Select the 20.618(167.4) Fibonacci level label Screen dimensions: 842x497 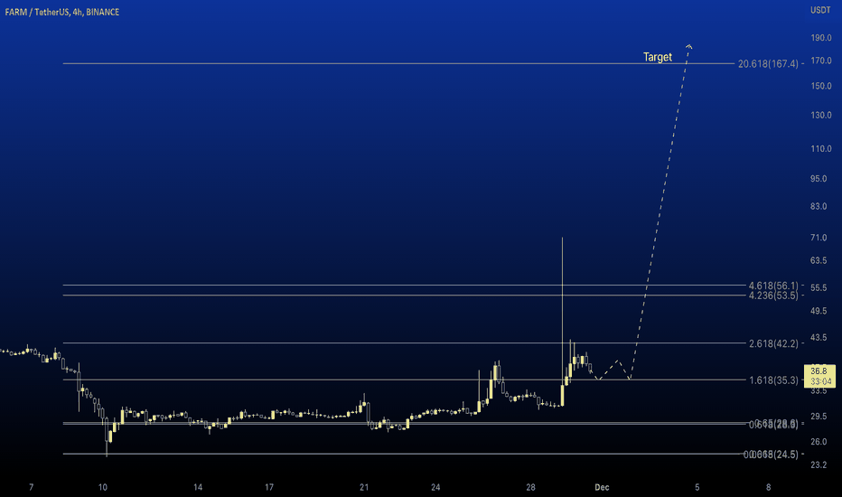(768, 64)
